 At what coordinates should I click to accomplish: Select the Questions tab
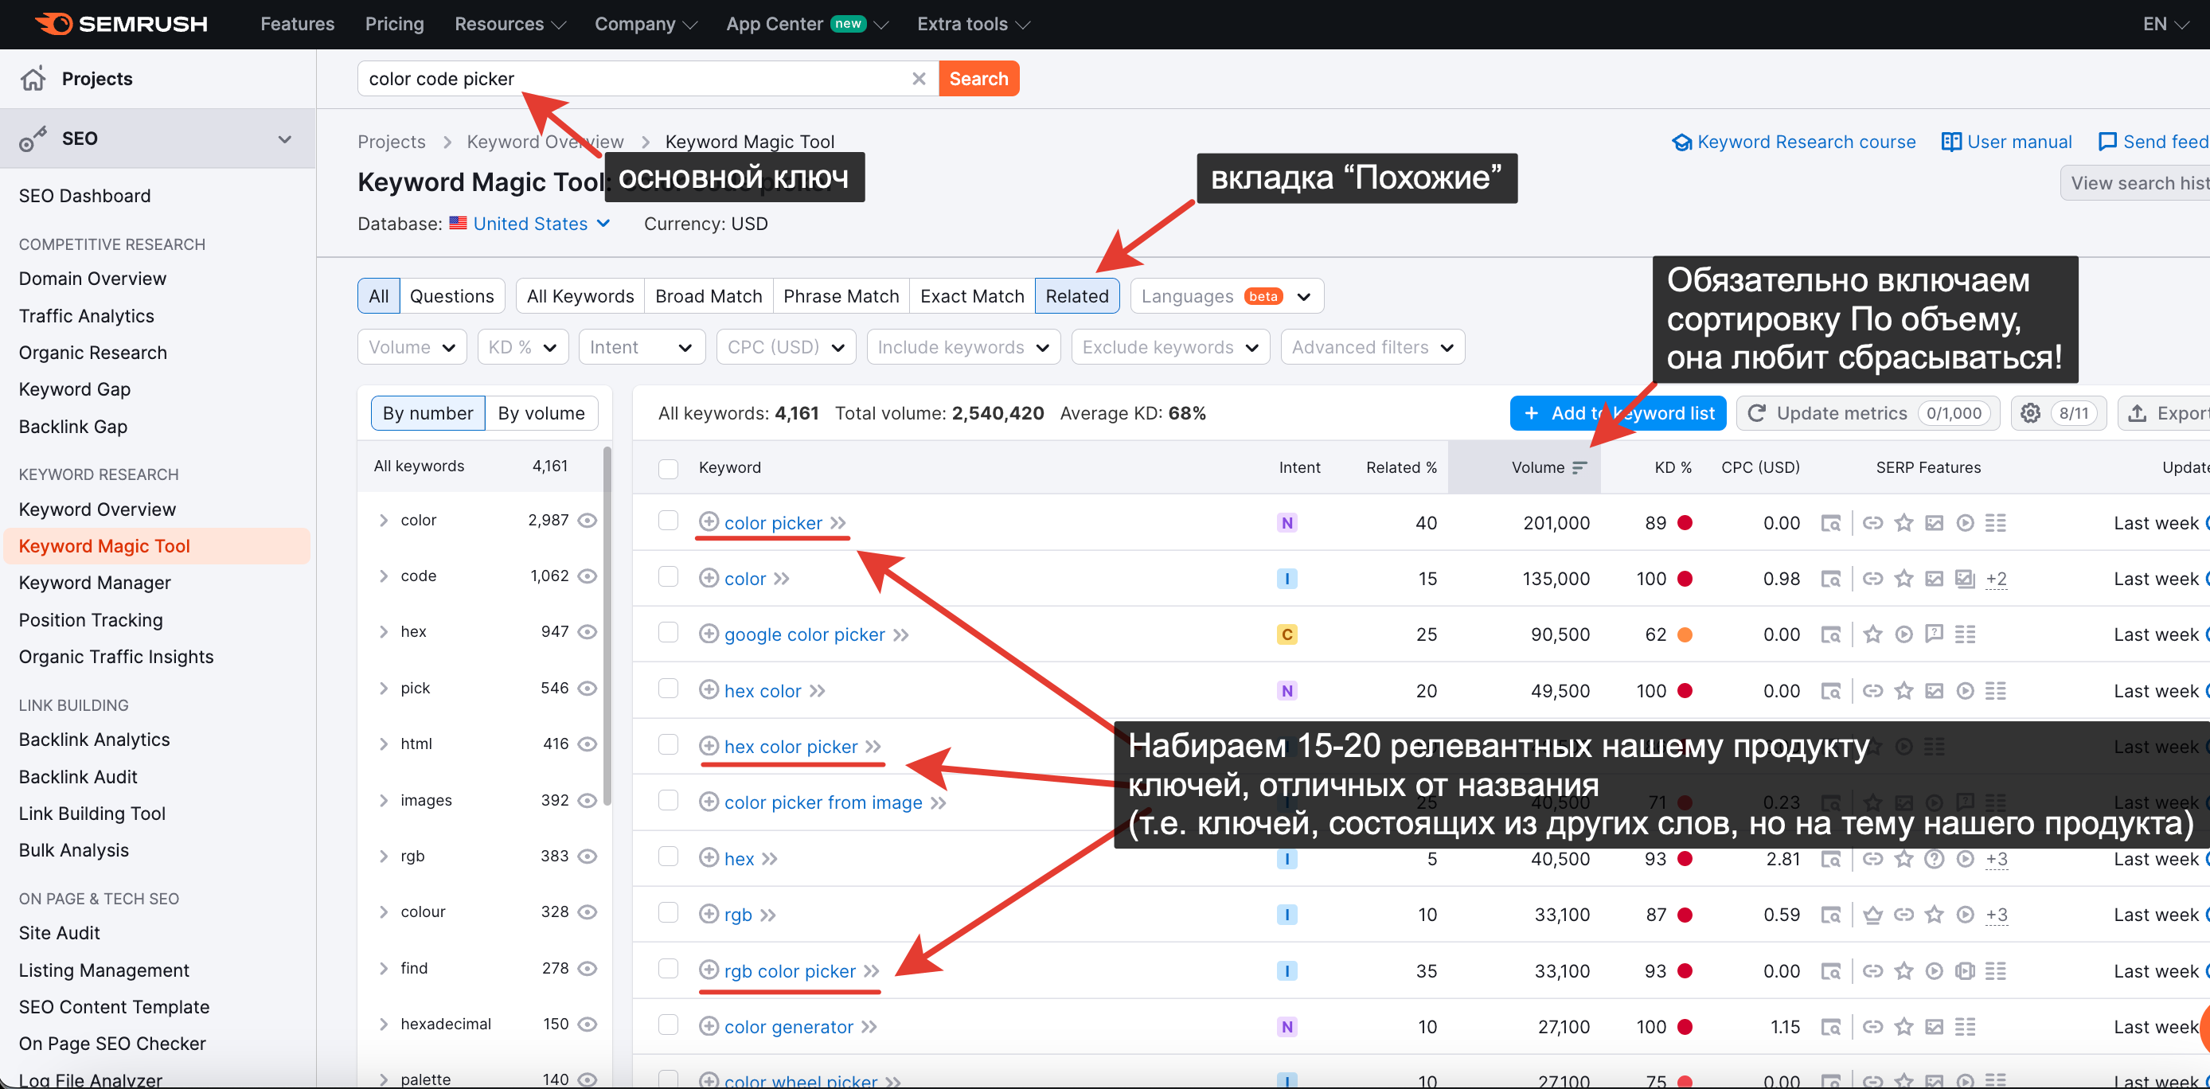451,296
